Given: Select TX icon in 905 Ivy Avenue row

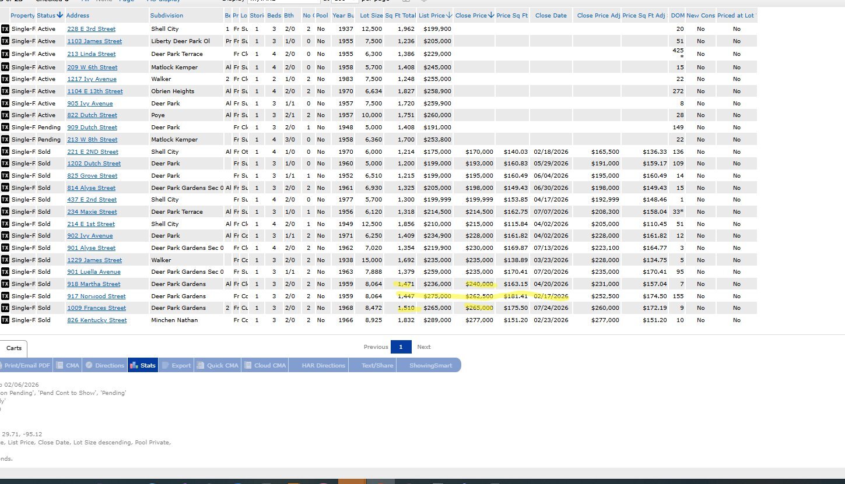Looking at the screenshot, I should 5,103.
